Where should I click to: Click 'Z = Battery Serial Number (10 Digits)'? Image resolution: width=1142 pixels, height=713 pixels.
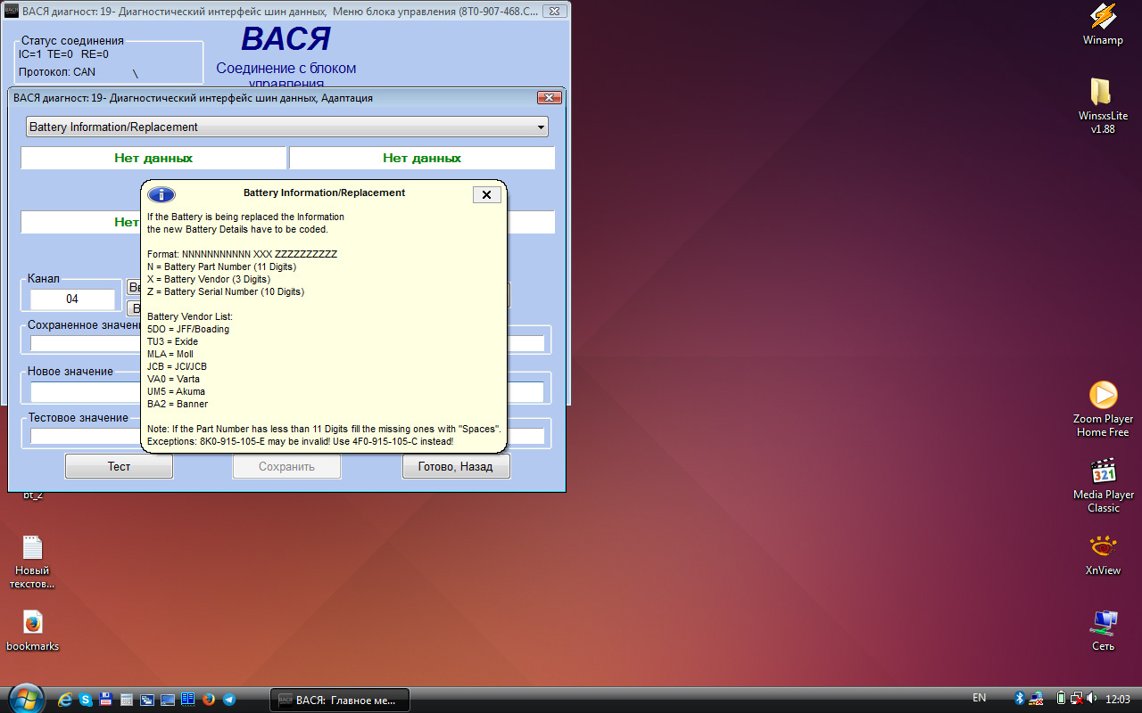[x=226, y=291]
